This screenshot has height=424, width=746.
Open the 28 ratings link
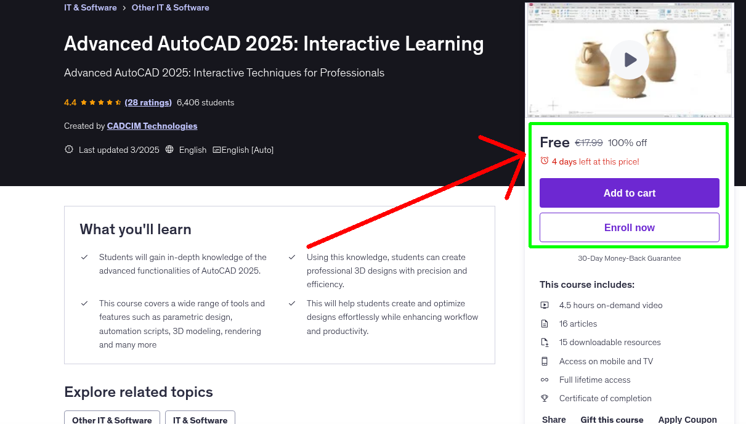[x=148, y=102]
